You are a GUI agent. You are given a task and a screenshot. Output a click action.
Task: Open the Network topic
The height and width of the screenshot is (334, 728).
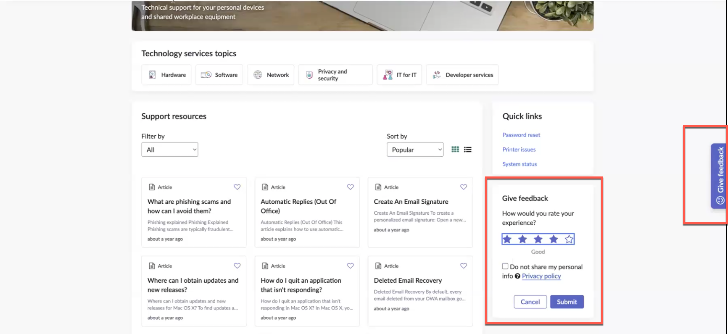(x=271, y=75)
